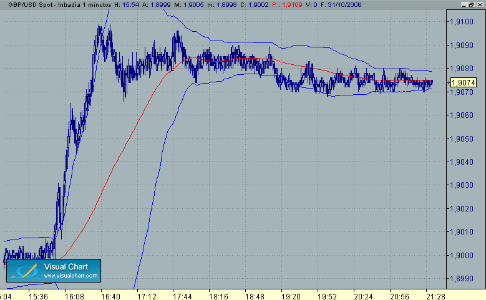This screenshot has height=300, width=486.
Task: Click the minimize button of chart window
Action: (x=464, y=4)
